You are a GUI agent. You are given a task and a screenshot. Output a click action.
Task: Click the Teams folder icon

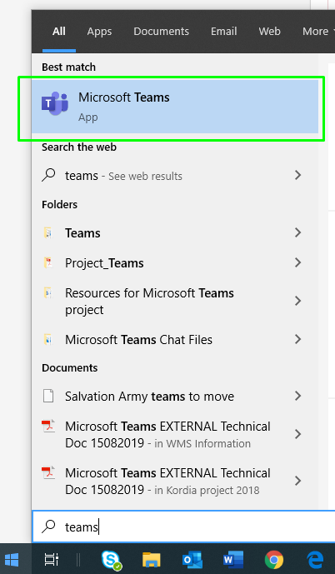48,232
